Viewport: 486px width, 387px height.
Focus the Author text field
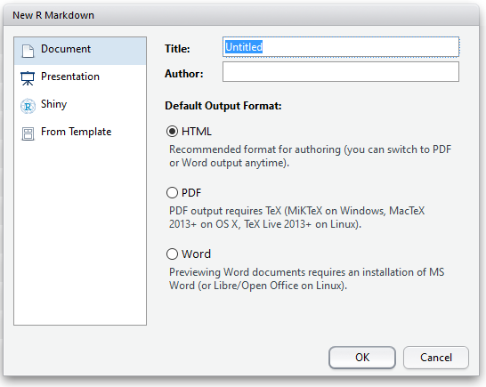341,71
